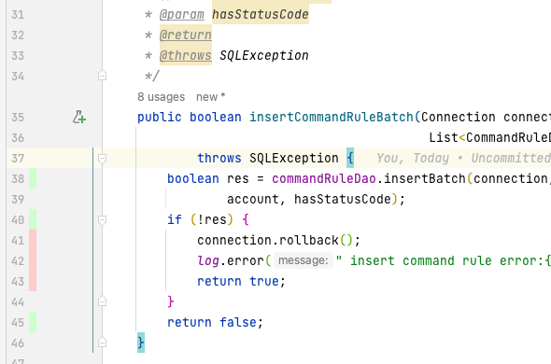The height and width of the screenshot is (364, 551).
Task: Click the fold end marker at line 46
Action: tap(102, 343)
